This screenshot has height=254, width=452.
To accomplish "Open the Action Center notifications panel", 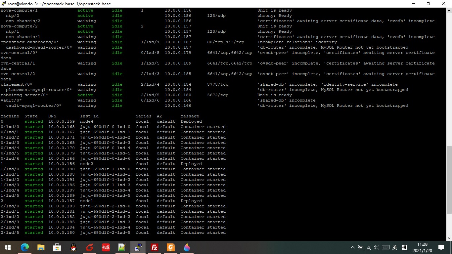I will 441,247.
